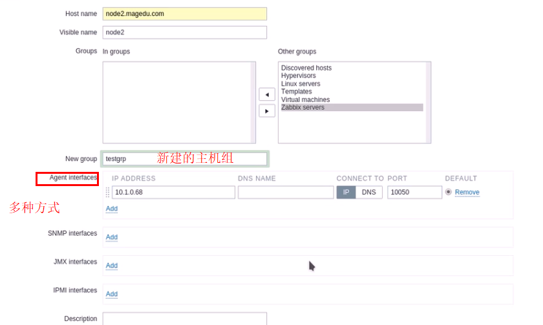
Task: Click the empty DNS name field
Action: pos(286,192)
